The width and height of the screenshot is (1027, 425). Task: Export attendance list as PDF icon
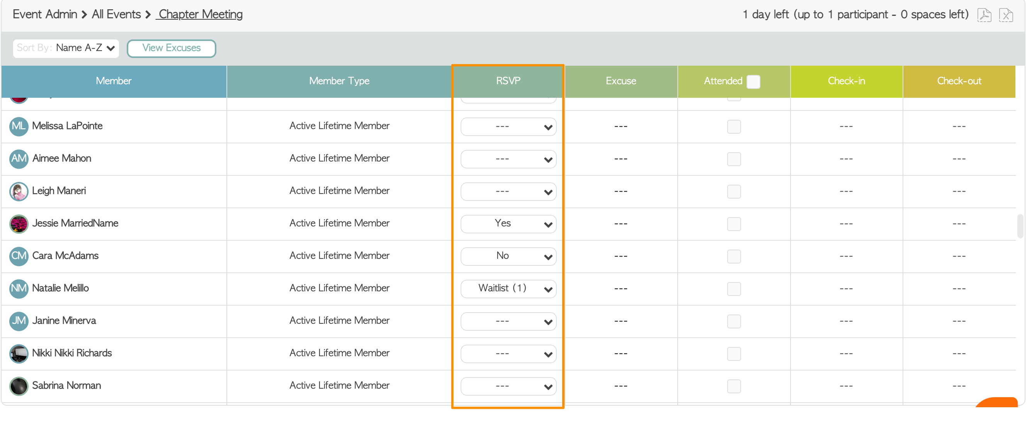click(x=984, y=15)
